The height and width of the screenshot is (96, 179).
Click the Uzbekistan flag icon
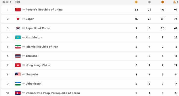tap(18, 84)
